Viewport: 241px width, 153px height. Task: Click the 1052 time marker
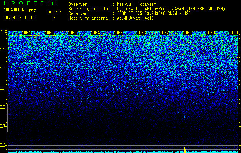(49, 33)
